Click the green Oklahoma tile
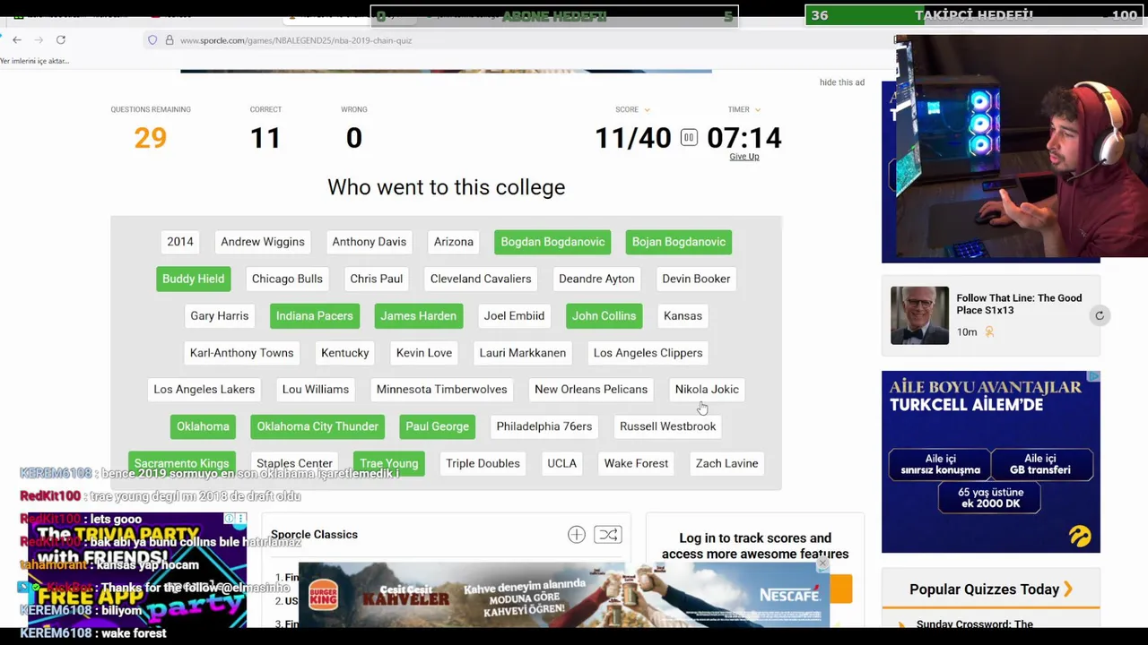 (x=203, y=426)
